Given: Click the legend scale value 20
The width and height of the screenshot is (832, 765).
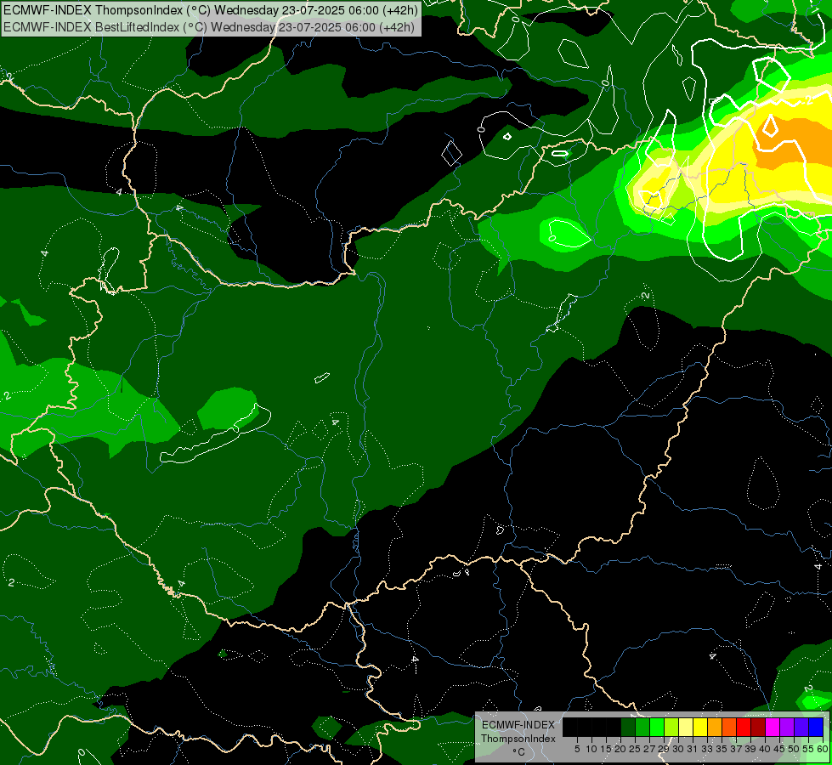Looking at the screenshot, I should [x=620, y=749].
